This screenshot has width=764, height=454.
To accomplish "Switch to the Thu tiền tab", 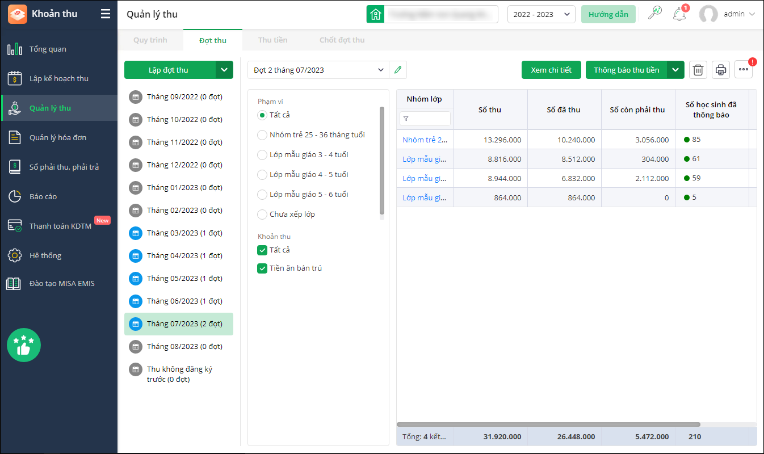I will [272, 40].
